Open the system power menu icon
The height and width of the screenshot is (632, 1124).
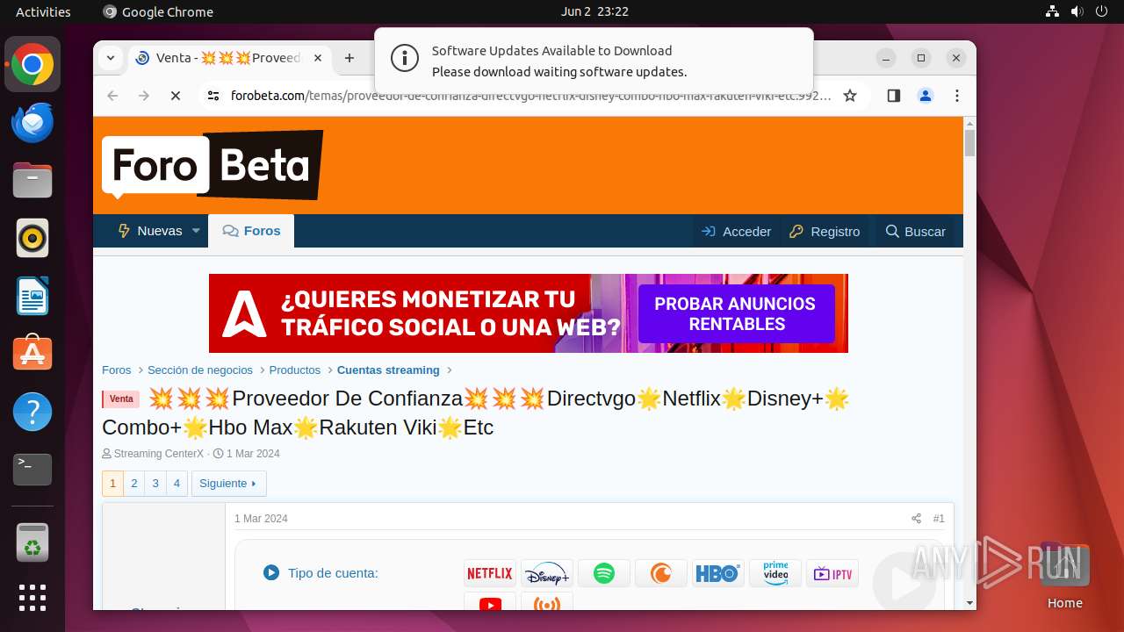(1102, 11)
